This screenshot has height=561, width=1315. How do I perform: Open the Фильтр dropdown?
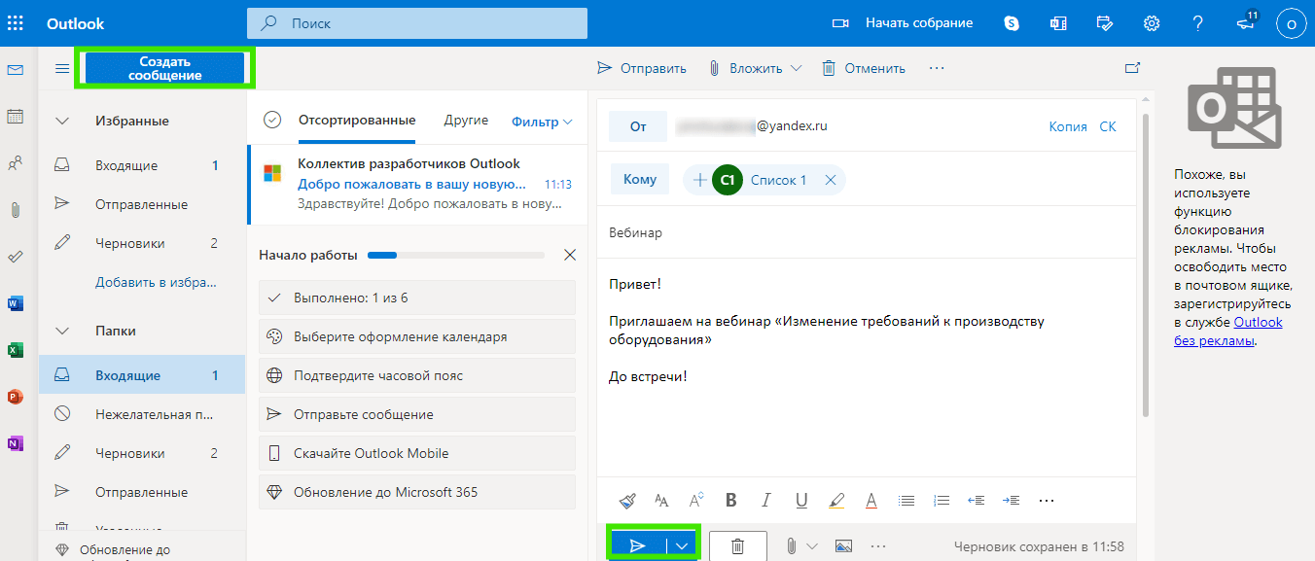point(542,122)
